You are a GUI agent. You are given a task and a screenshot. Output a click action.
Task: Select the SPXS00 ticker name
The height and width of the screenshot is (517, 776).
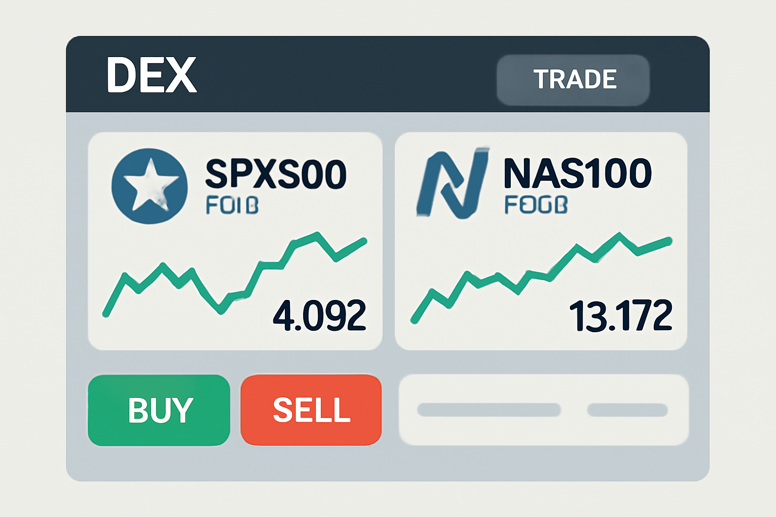275,174
